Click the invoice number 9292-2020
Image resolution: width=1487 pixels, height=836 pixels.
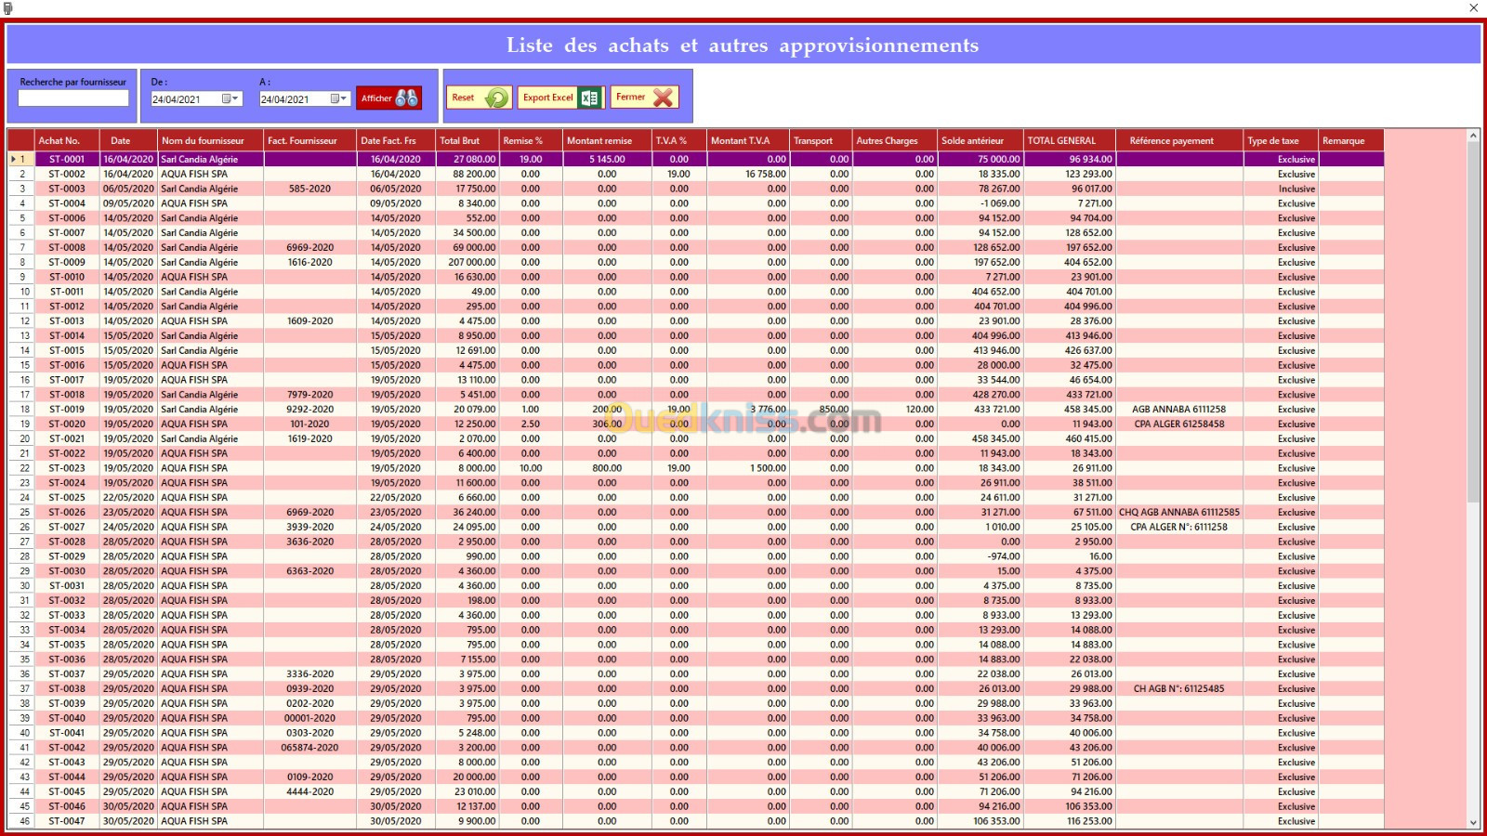309,409
